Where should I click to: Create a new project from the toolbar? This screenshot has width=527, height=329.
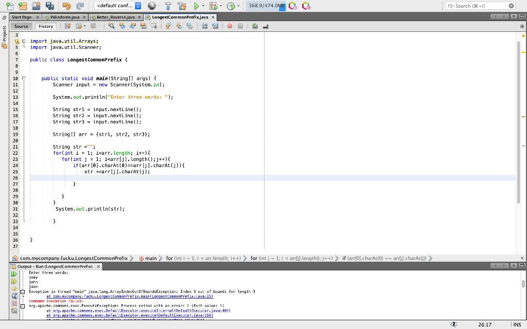23,6
